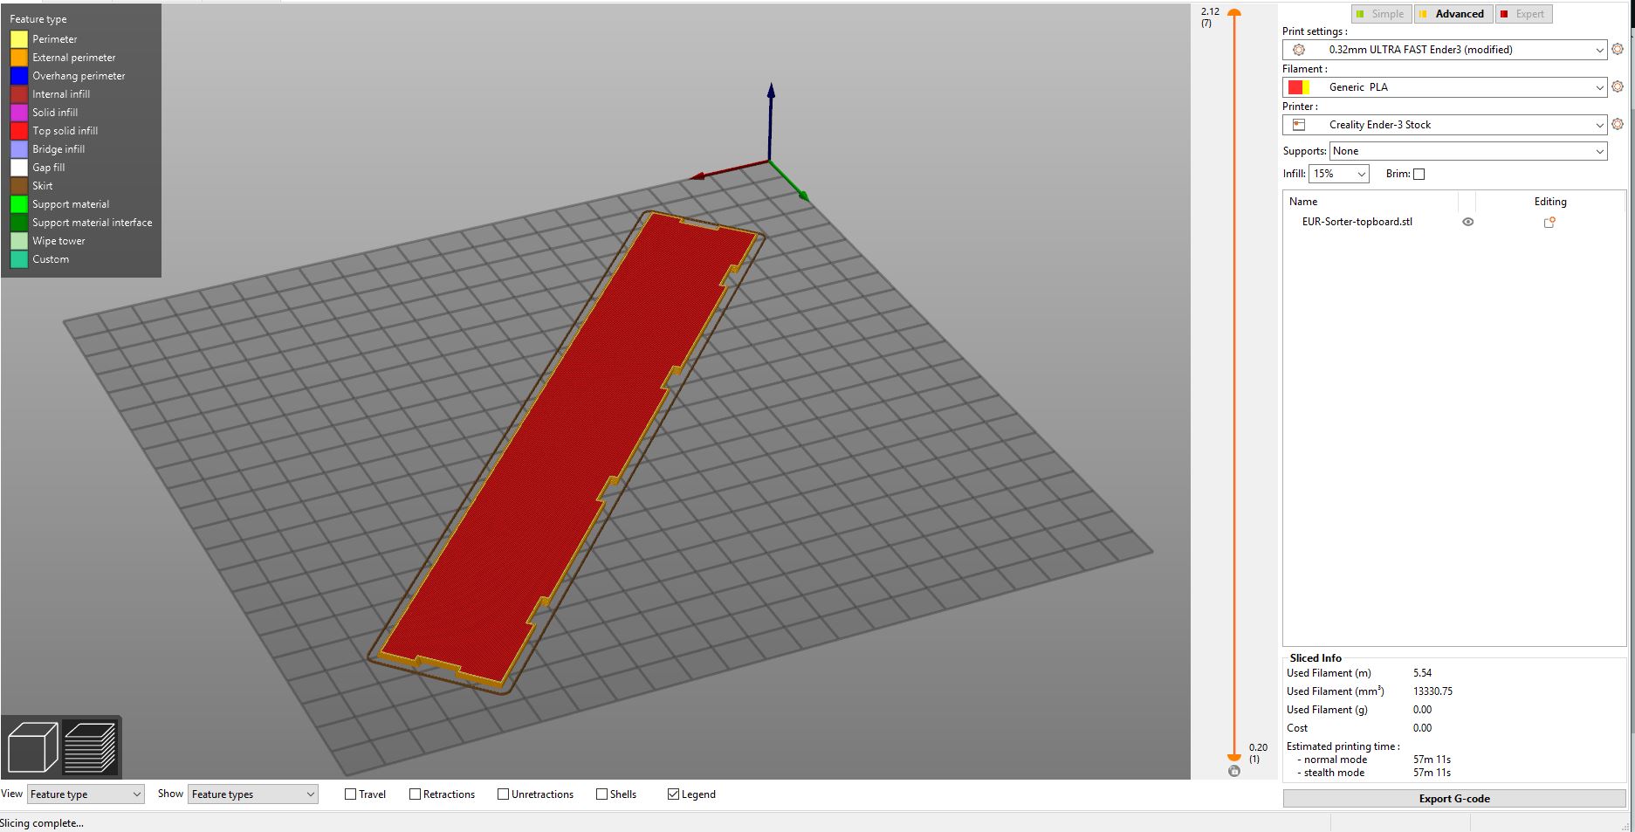Check the Travel checkbox
This screenshot has width=1635, height=832.
tap(349, 794)
